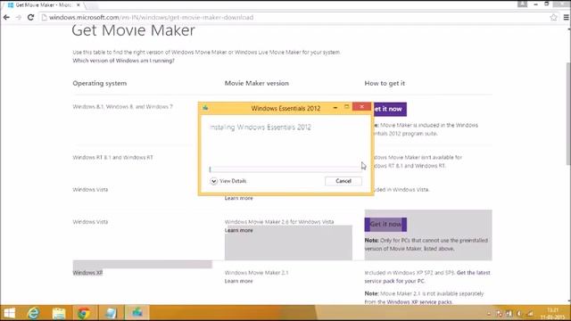This screenshot has width=571, height=321.
Task: Click the 'Windows XP' operating system text
Action: (x=87, y=273)
